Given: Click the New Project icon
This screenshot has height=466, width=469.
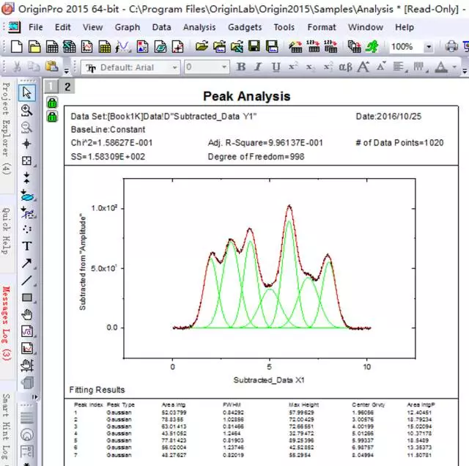Looking at the screenshot, I should 15,47.
